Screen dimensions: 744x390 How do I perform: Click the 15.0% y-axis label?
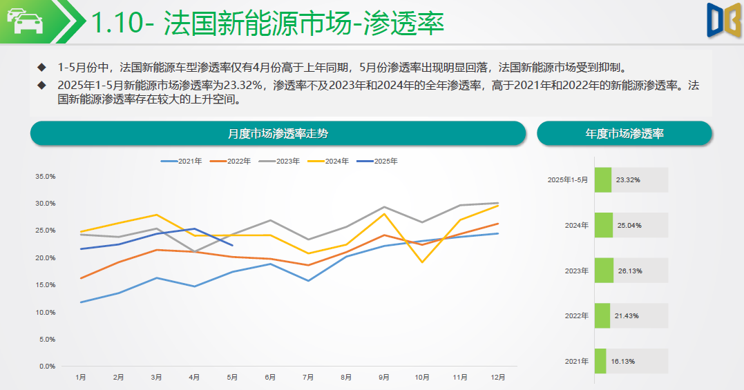[46, 285]
